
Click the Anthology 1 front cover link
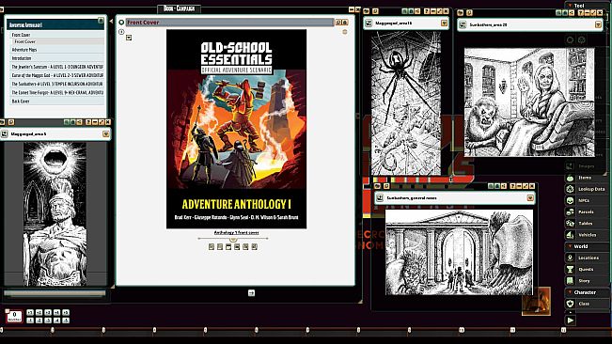pyautogui.click(x=236, y=232)
